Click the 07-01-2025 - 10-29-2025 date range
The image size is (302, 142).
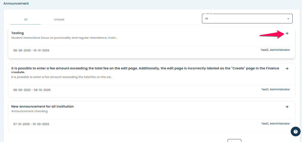coord(31,124)
